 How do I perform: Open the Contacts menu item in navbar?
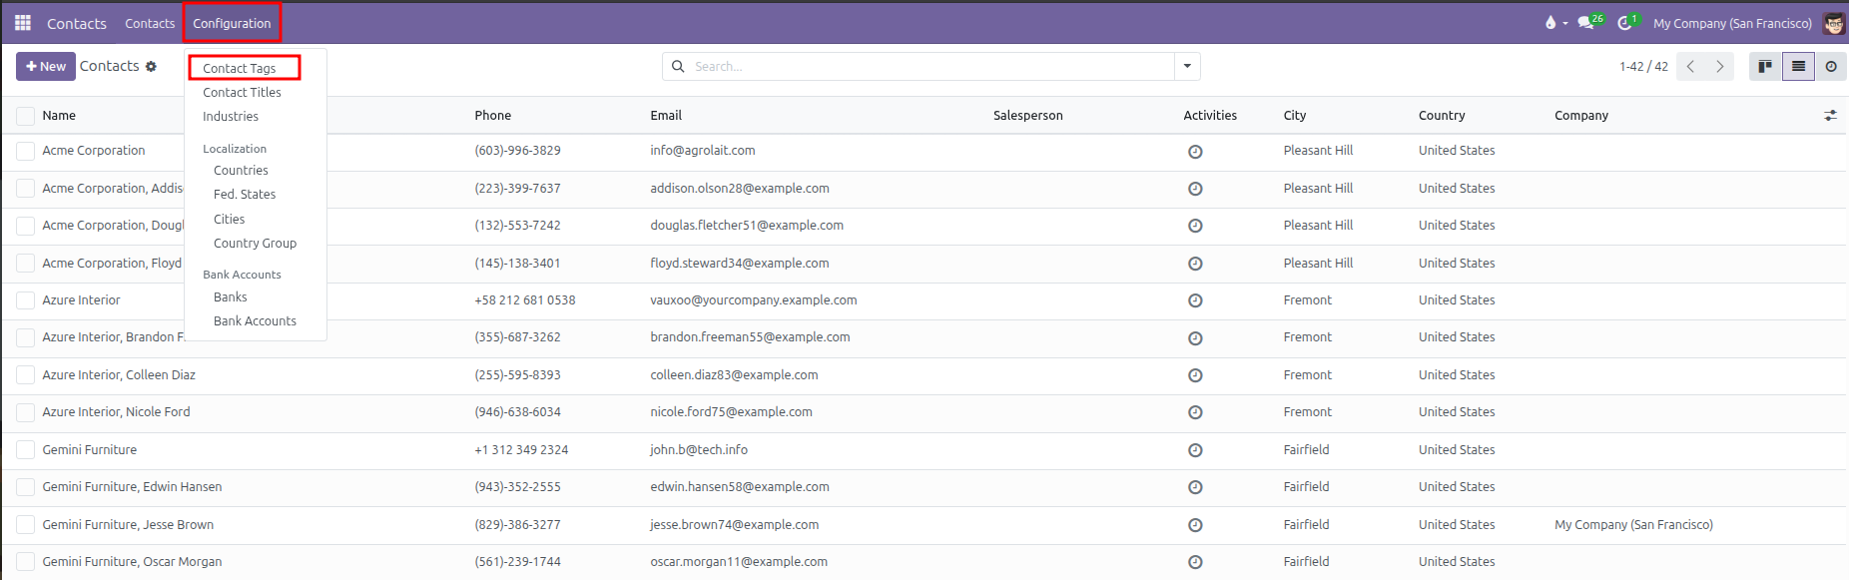tap(150, 23)
